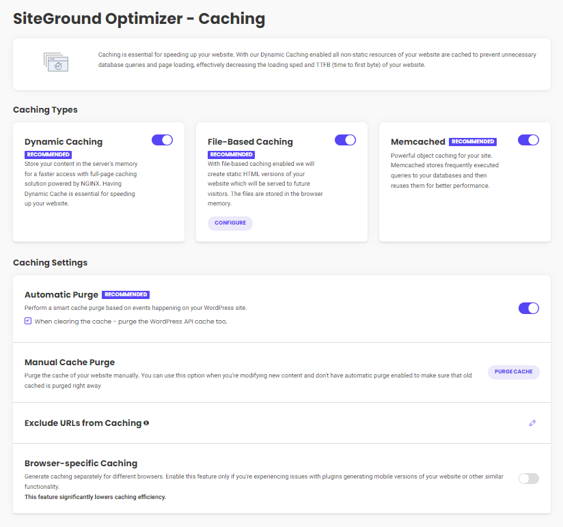Click the RECOMMENDED badge beside Automatic Purge

tap(126, 294)
